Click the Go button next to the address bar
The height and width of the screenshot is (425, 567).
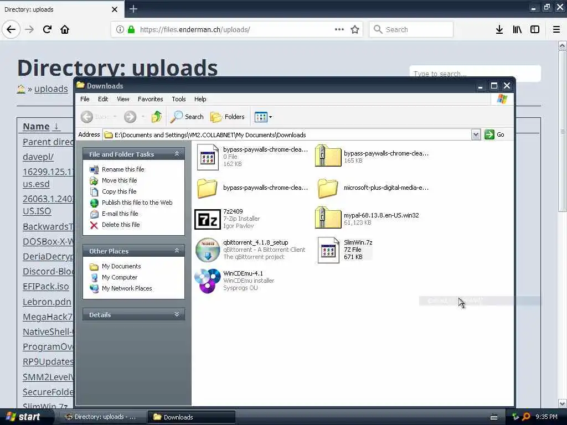494,134
